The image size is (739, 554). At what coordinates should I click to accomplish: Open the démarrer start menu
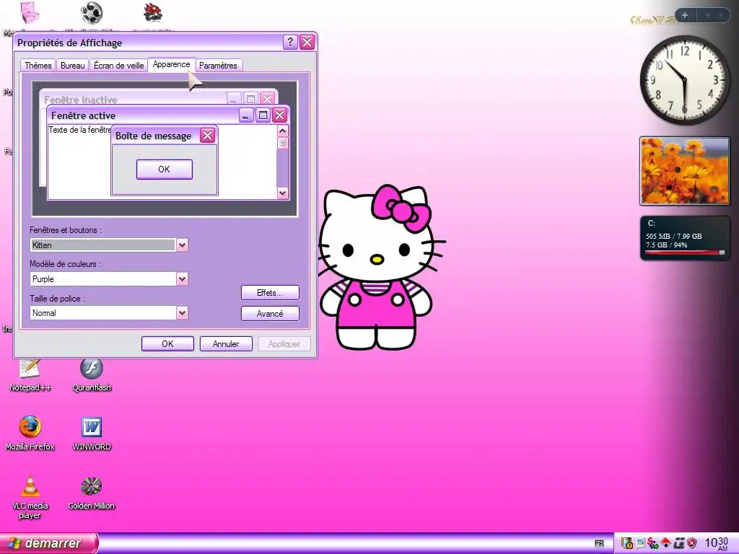(x=49, y=543)
